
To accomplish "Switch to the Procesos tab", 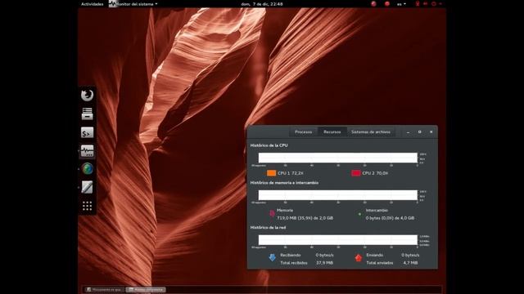I will click(304, 132).
